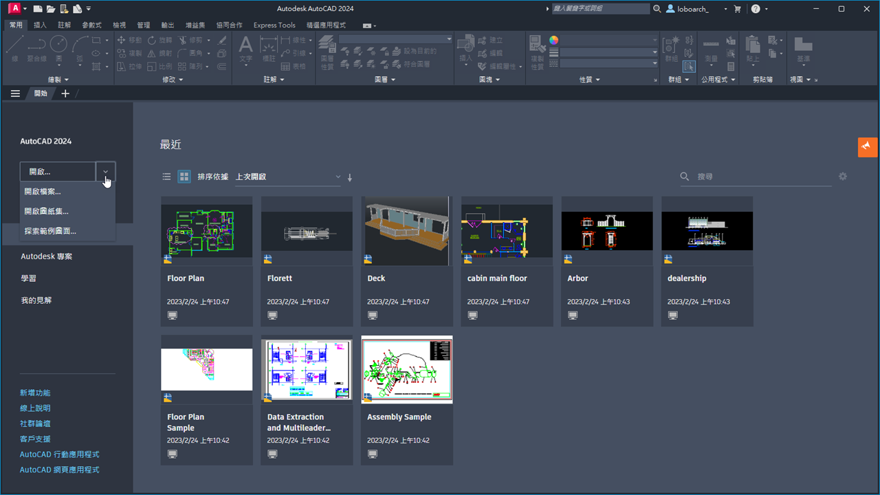Click the plus icon to add a drawing tab
This screenshot has height=495, width=880.
65,93
